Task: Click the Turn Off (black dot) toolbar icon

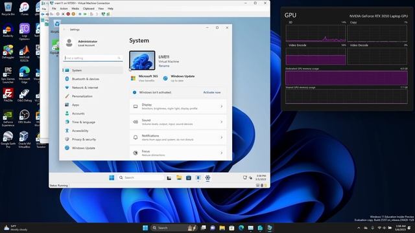Action: (63, 14)
